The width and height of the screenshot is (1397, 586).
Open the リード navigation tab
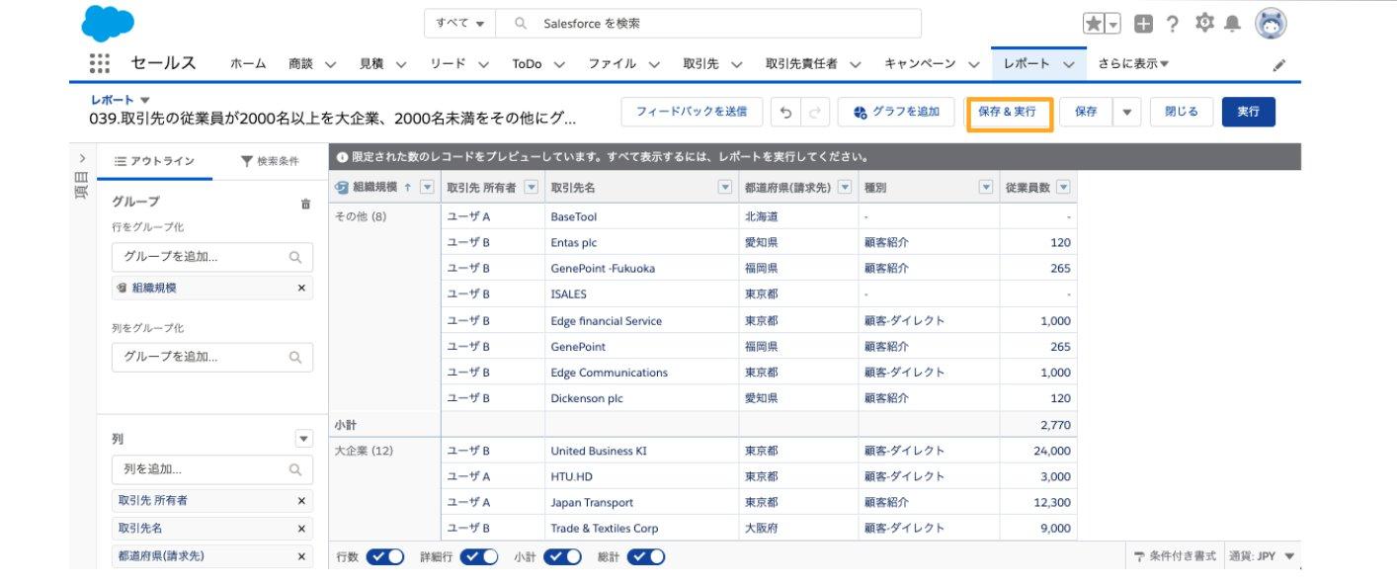pyautogui.click(x=448, y=63)
